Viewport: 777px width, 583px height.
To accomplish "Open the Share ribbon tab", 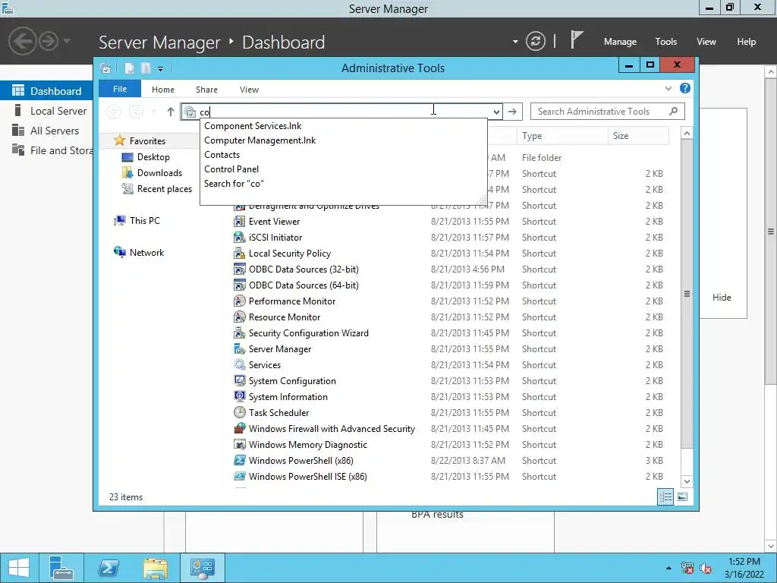I will pyautogui.click(x=206, y=90).
